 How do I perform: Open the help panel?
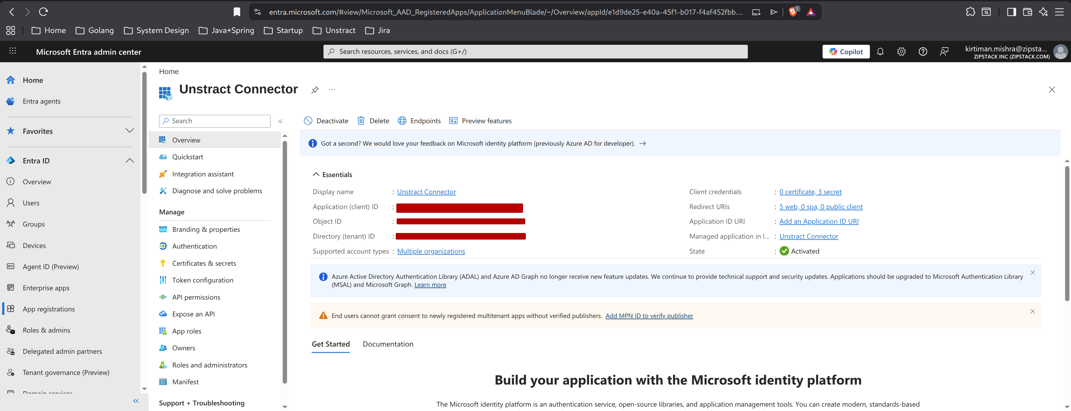923,51
